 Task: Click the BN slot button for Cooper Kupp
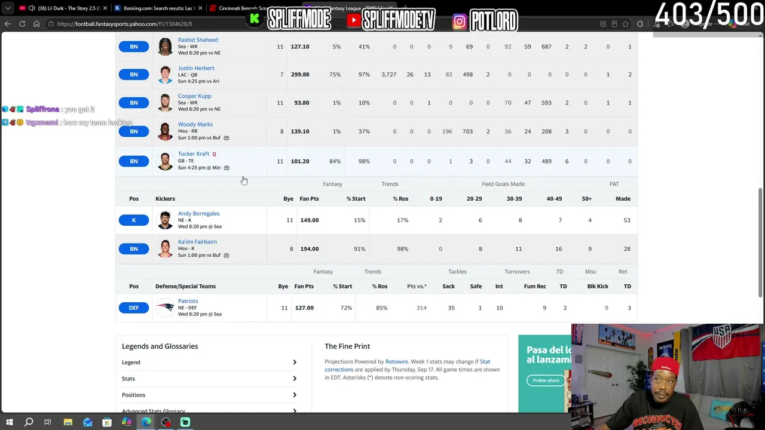(134, 103)
